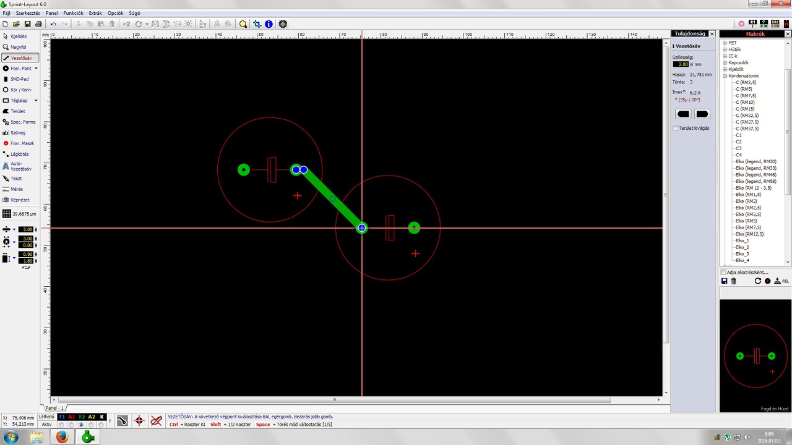Select the Vezetősáv track tool
This screenshot has width=792, height=445.
tap(19, 58)
